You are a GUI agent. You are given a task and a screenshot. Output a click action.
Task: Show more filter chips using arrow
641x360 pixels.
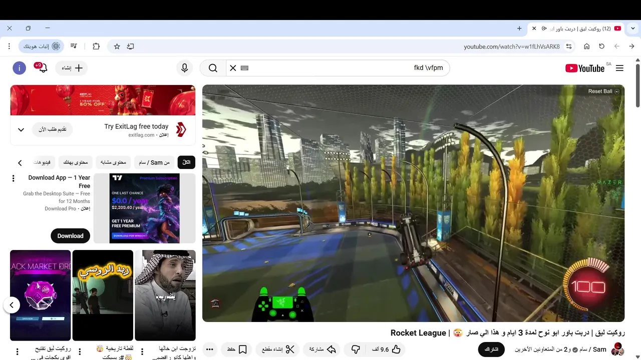click(20, 162)
